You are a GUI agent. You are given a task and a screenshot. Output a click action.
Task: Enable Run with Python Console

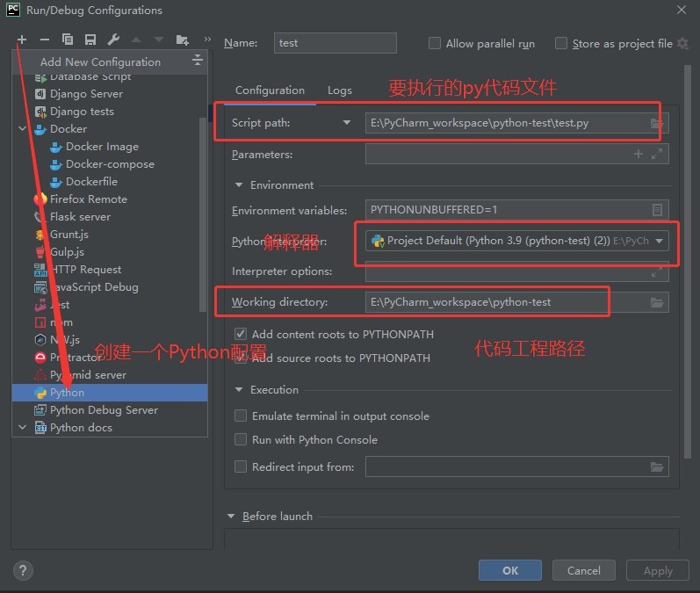tap(240, 439)
